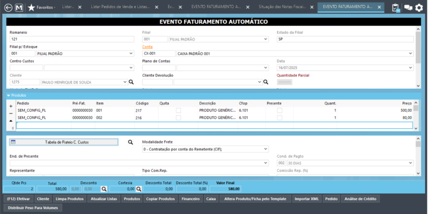
Task: Click the (F12) Efetivar button
Action: [18, 199]
